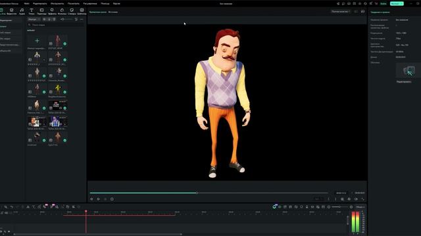Click the Sign in button next to Export
Viewport: 421px width, 236px height.
pyautogui.click(x=384, y=4)
